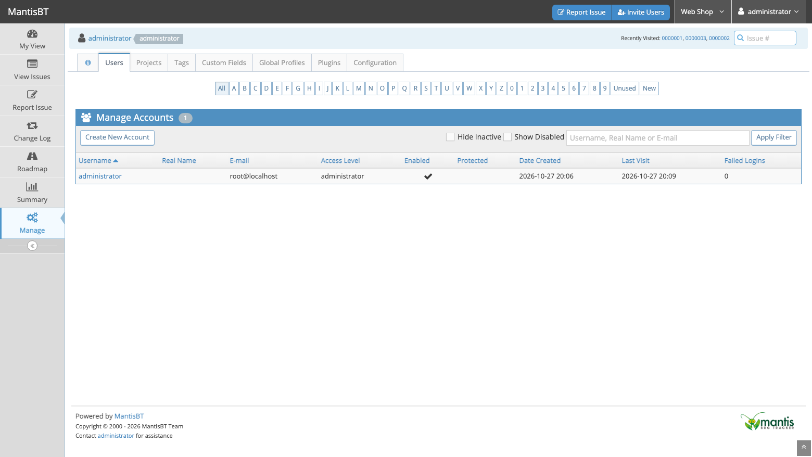
Task: Open Change Log sidebar icon
Action: pyautogui.click(x=32, y=125)
